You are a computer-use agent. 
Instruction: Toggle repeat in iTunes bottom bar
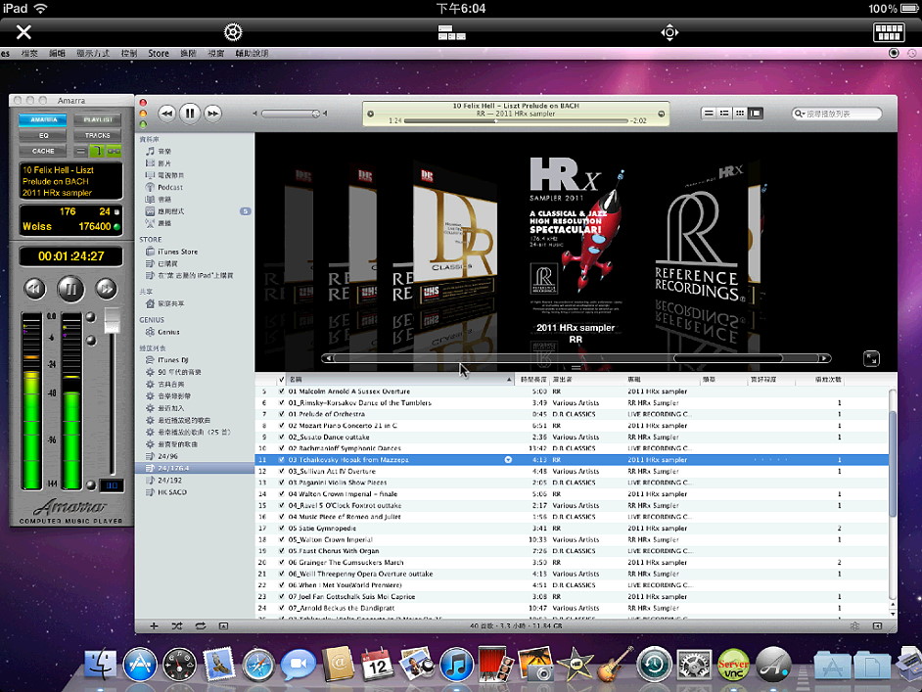coord(201,626)
